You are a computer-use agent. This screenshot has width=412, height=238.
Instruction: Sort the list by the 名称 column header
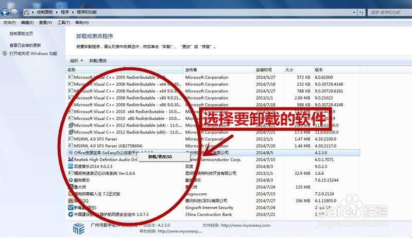click(124, 70)
